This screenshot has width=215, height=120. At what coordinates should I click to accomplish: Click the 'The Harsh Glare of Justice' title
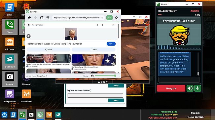(x=54, y=44)
